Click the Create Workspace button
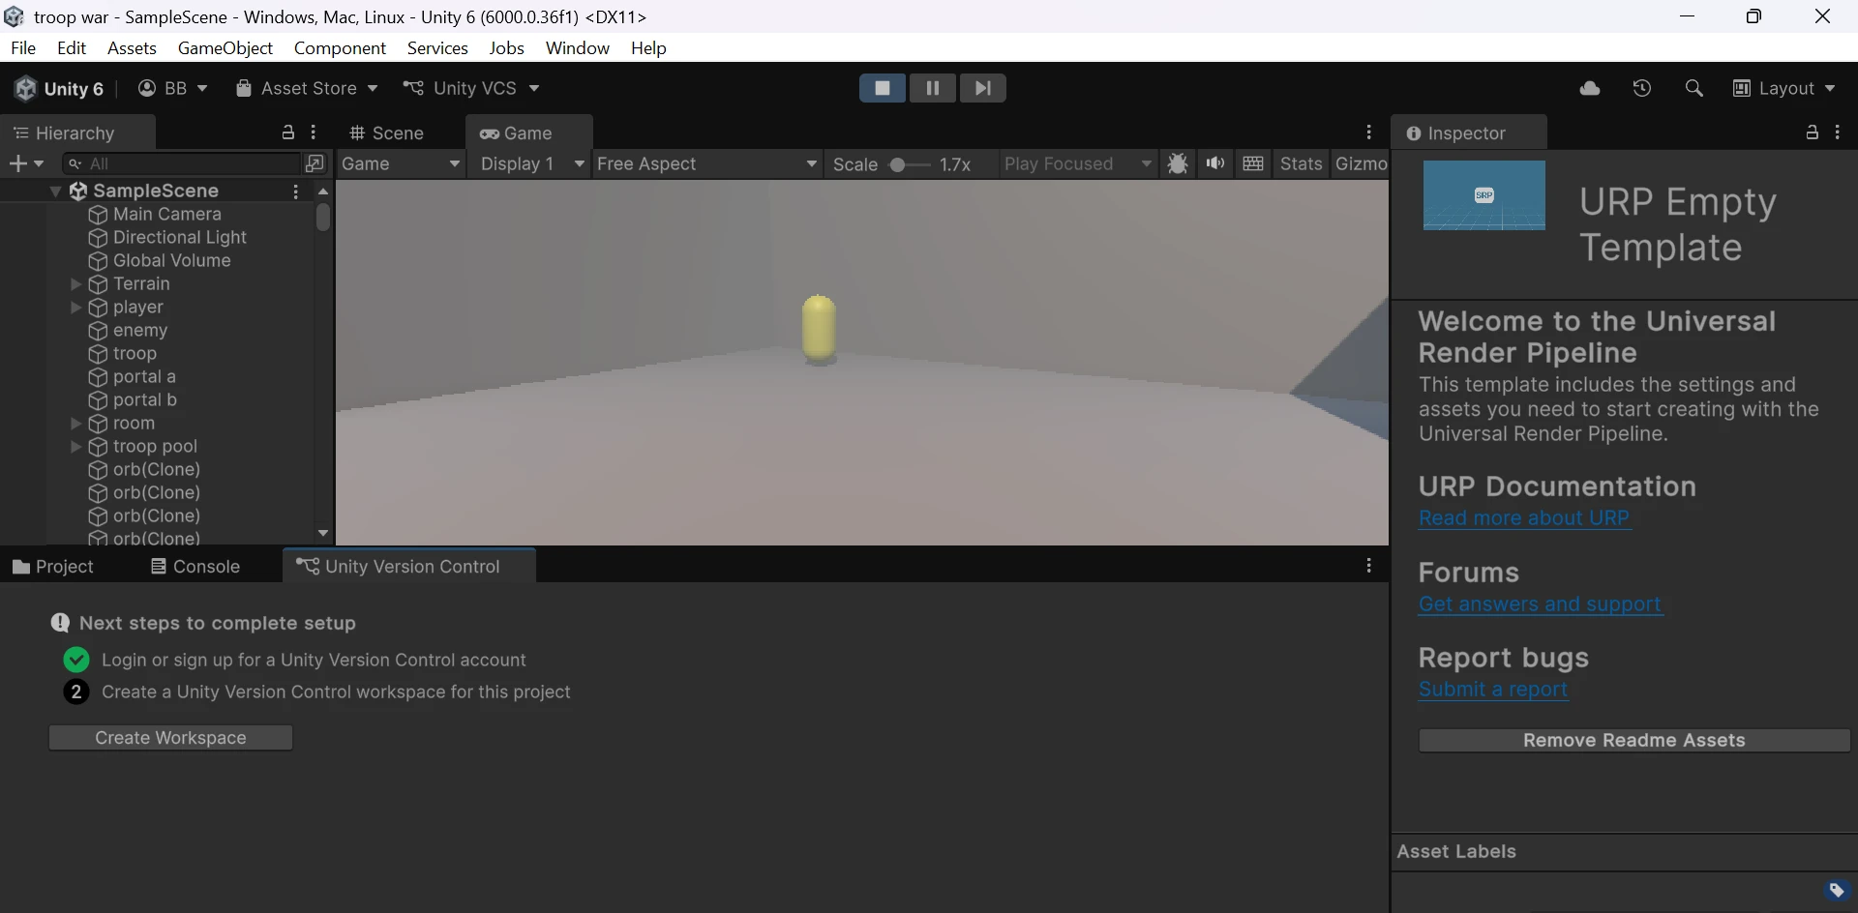Screen dimensions: 1858x913 (x=170, y=738)
